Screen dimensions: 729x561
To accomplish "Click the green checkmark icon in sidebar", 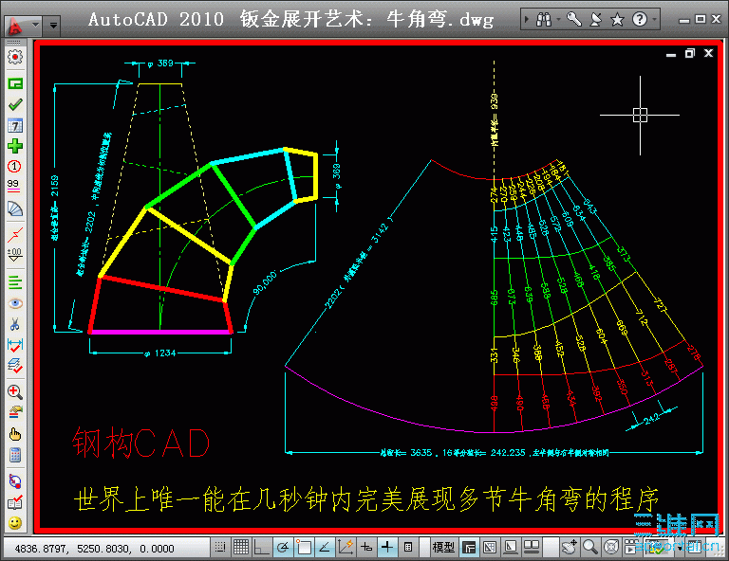I will pyautogui.click(x=15, y=105).
